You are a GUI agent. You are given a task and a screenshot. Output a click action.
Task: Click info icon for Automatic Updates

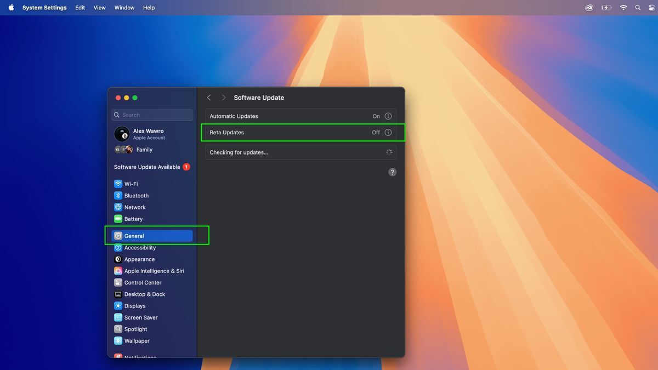click(388, 116)
